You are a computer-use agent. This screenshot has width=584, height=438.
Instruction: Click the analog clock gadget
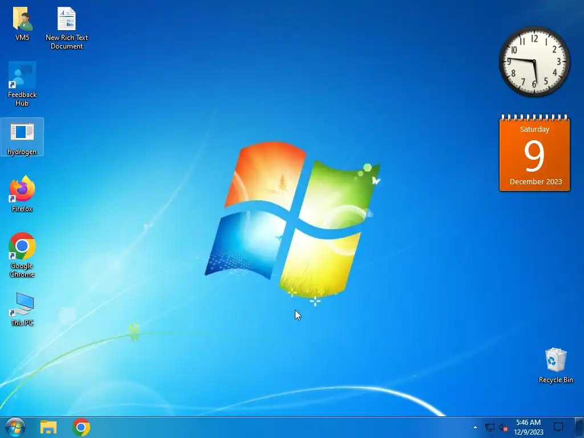(534, 62)
